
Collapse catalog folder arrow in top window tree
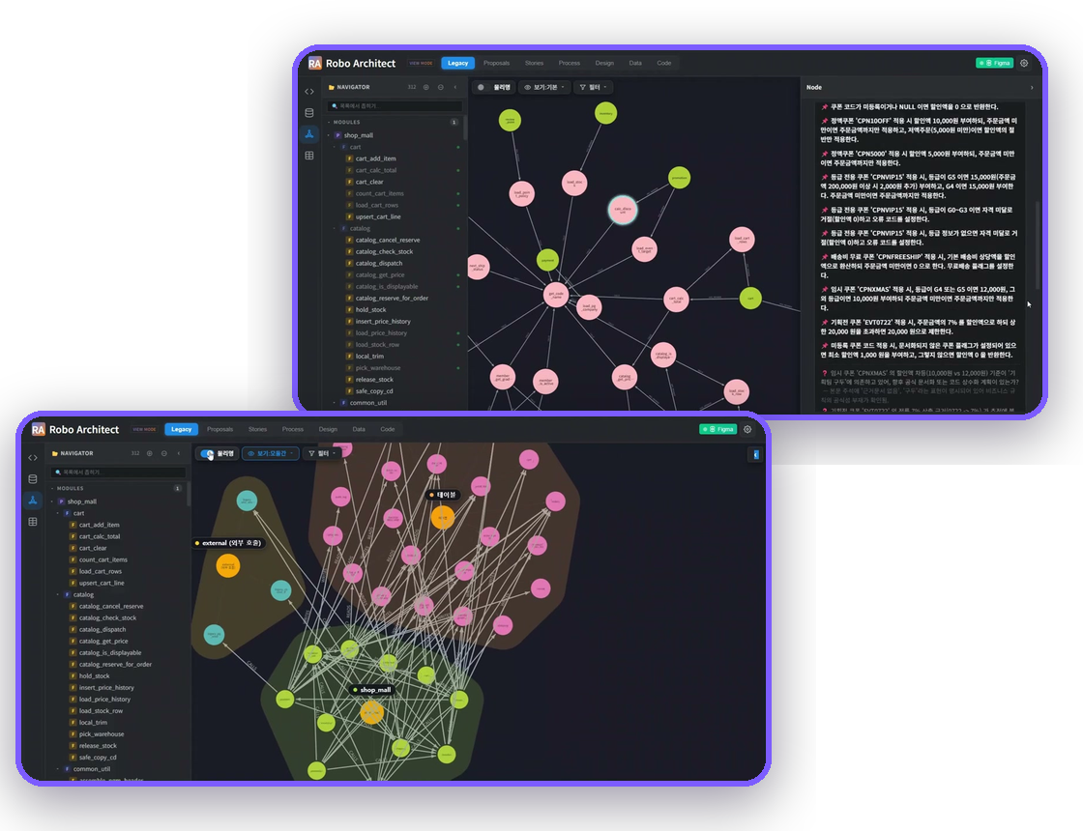tap(335, 228)
